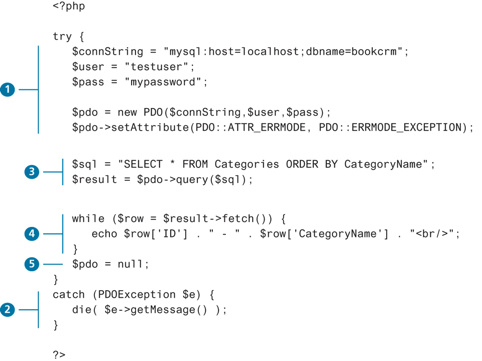Click the SELECT * FROM Categories query string

click(x=276, y=164)
